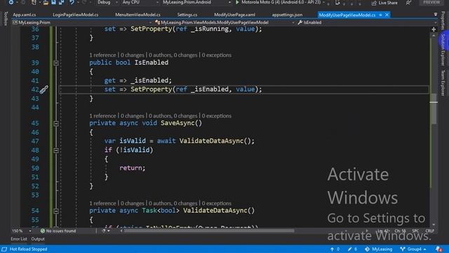
Task: Open the Output panel tab
Action: point(38,239)
